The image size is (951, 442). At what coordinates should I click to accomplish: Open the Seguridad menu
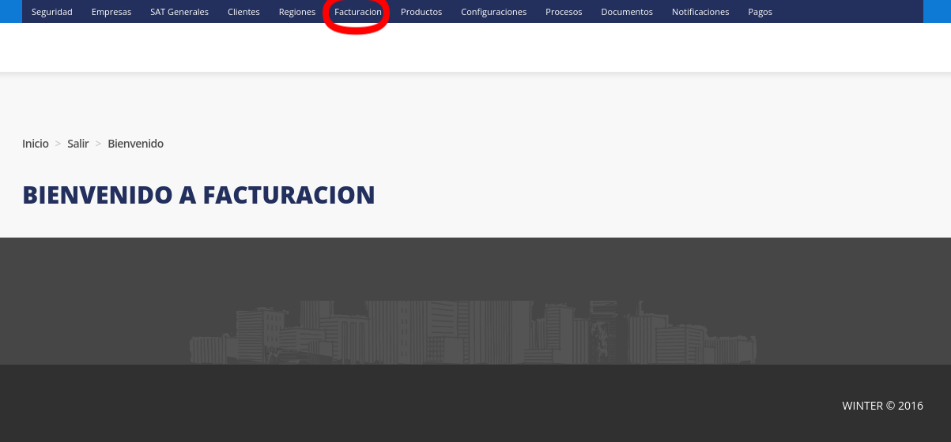(x=52, y=12)
